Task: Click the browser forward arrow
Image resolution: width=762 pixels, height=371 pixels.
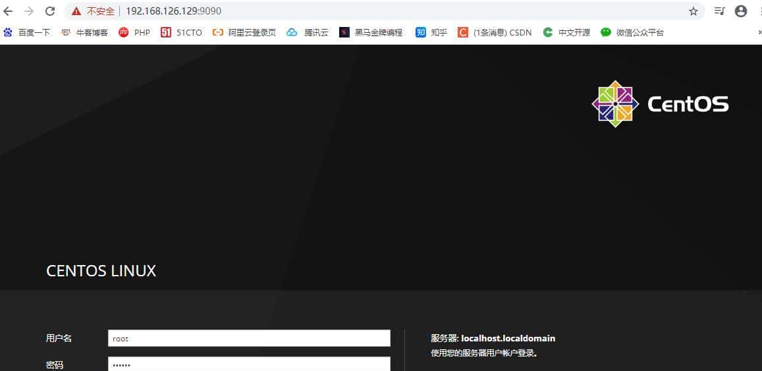Action: click(x=29, y=11)
